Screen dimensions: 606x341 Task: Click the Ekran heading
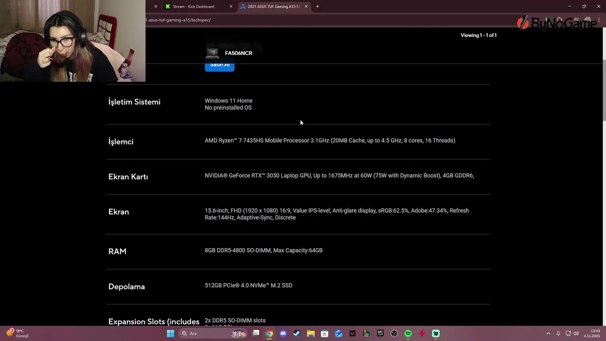pos(118,212)
